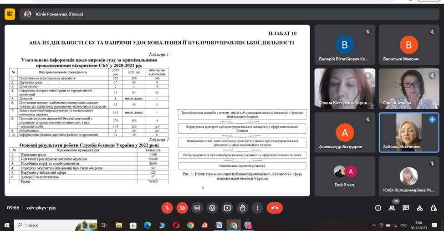Open the 'Ещё 9 чел.' participants tile
Viewport: 444px width, 231px height.
pos(345,176)
